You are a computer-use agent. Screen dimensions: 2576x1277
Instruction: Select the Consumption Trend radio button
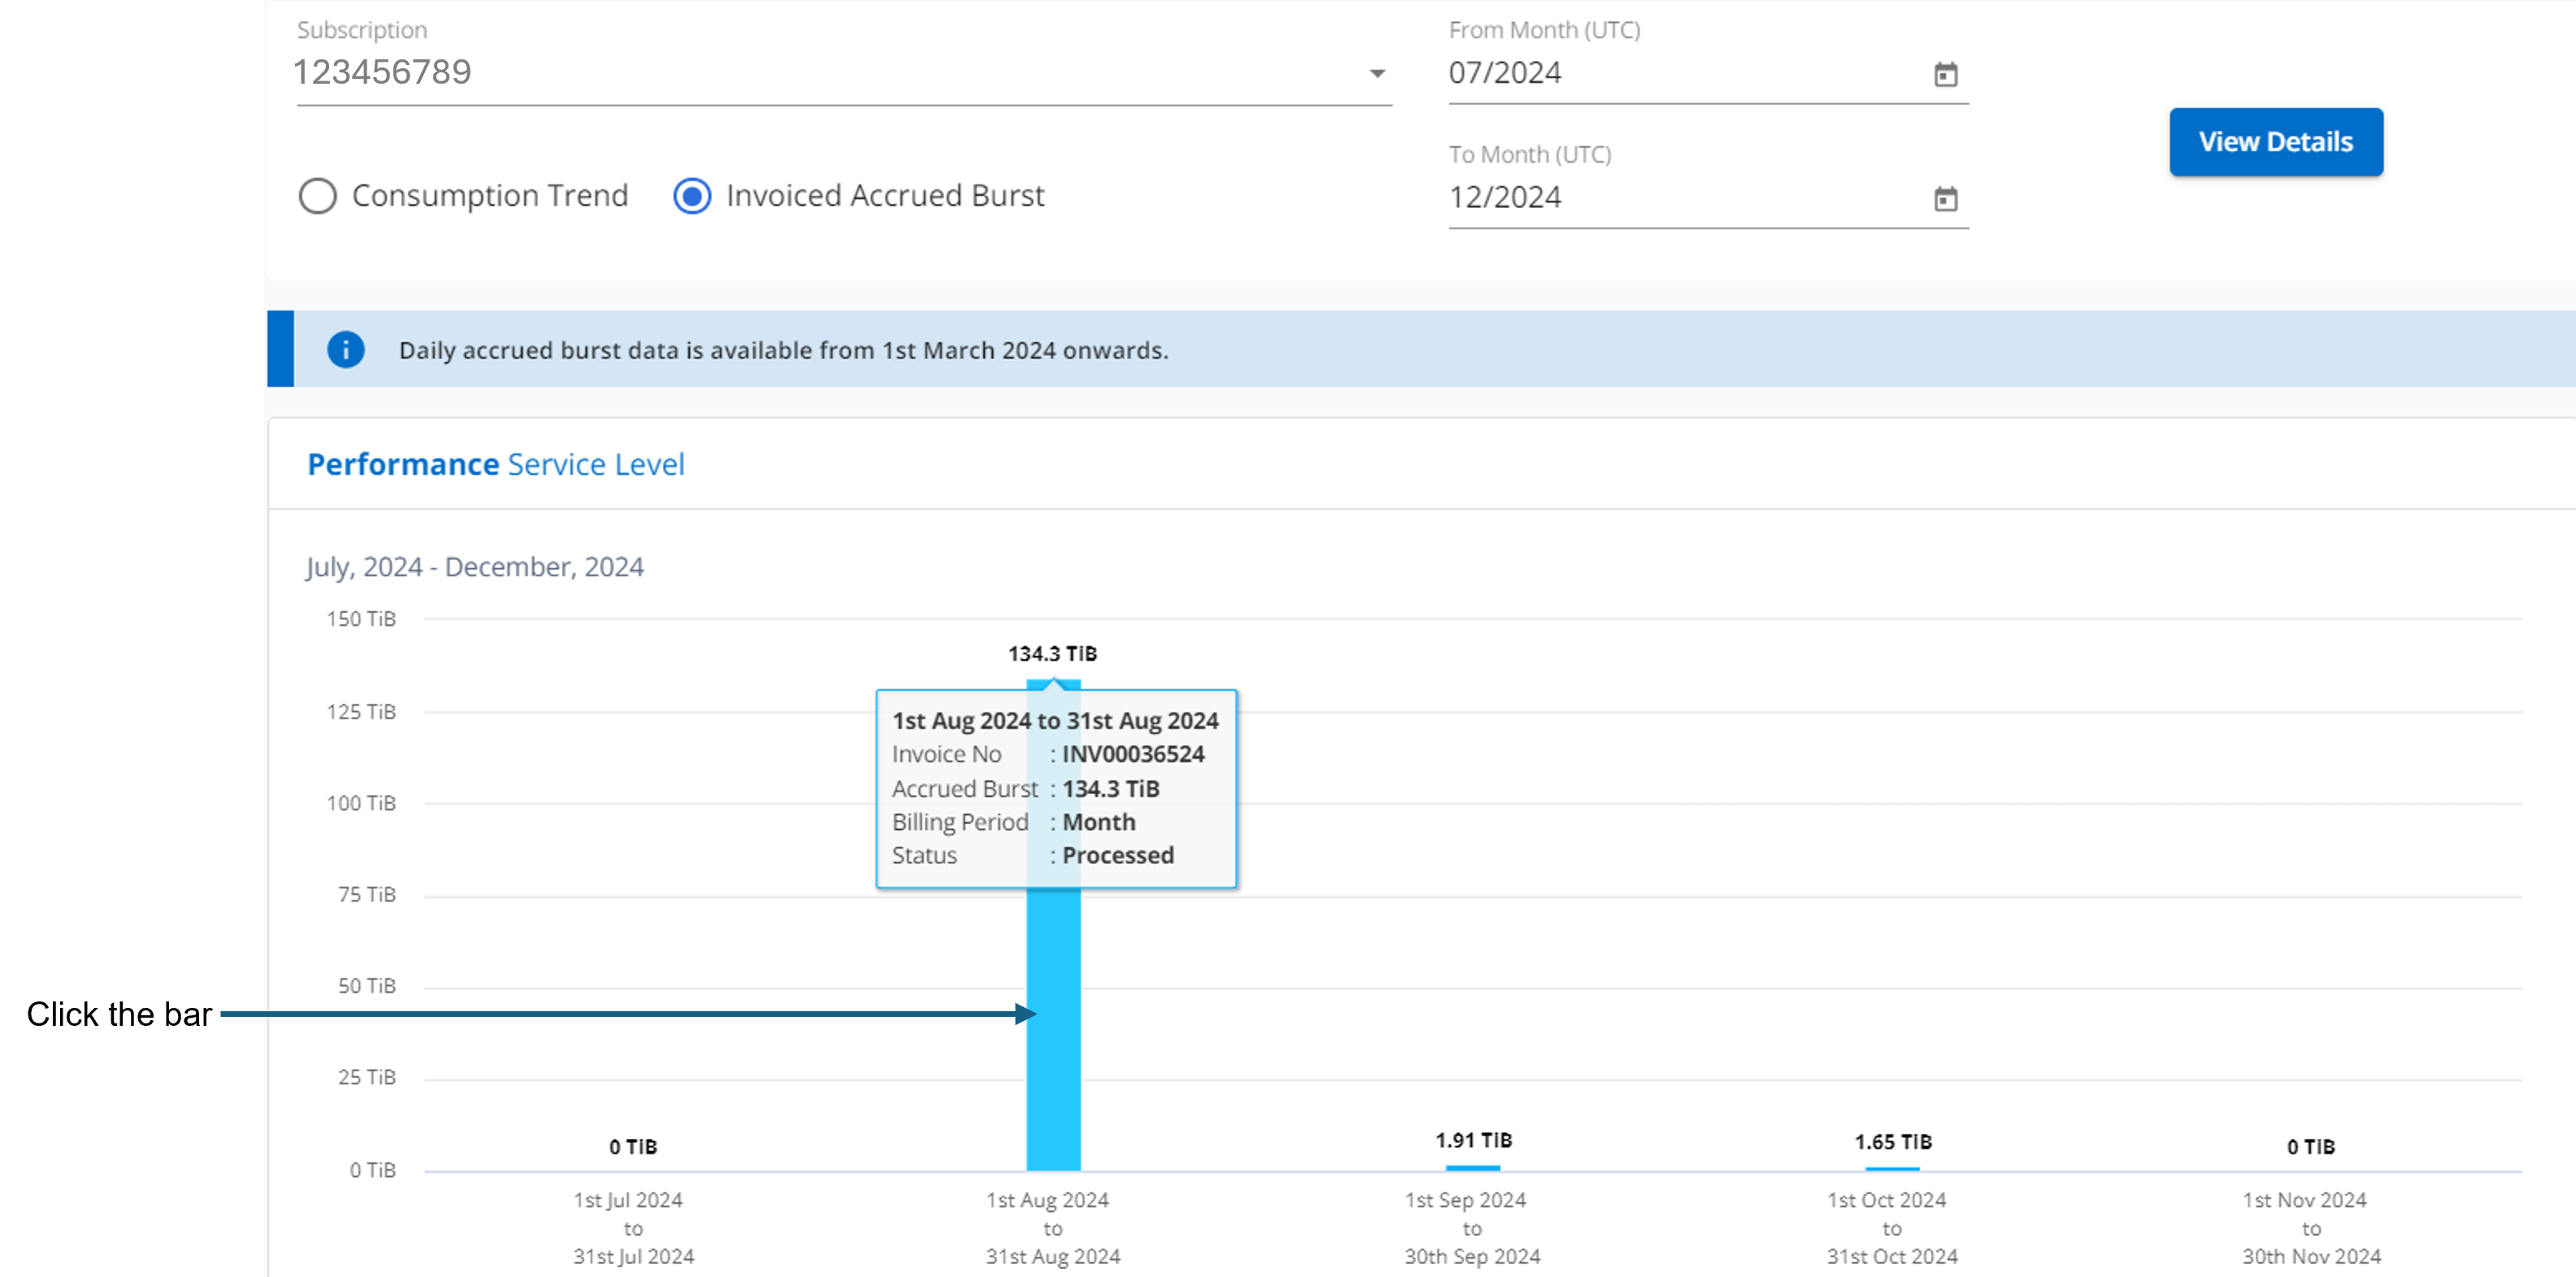(x=317, y=196)
